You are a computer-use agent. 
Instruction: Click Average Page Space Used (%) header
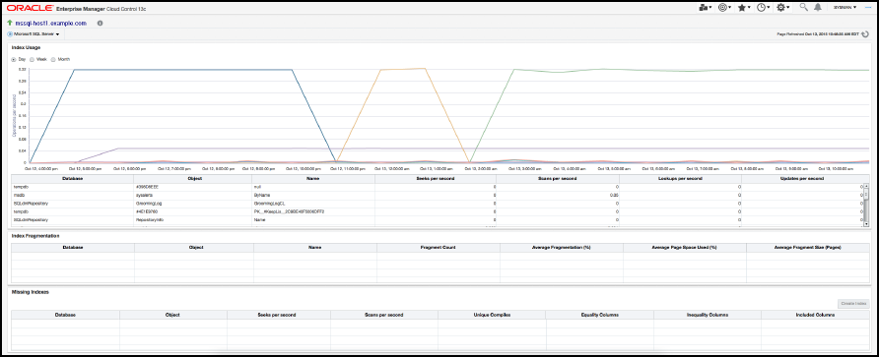(685, 247)
